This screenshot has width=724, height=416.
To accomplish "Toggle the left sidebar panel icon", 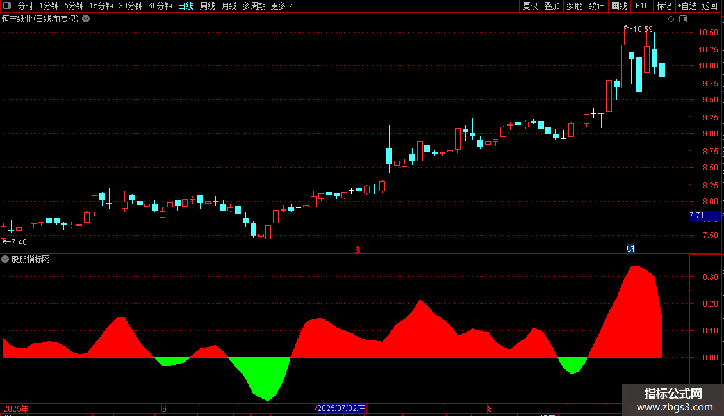I will [x=7, y=6].
